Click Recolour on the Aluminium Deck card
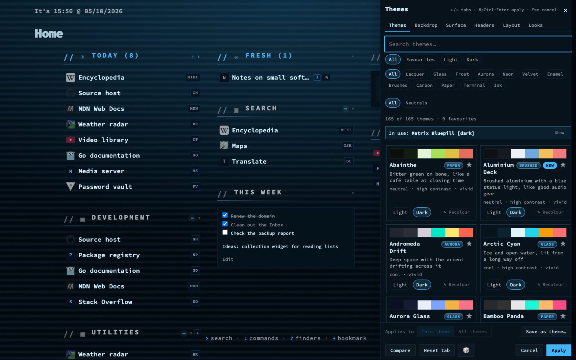This screenshot has height=360, width=576. (x=550, y=212)
